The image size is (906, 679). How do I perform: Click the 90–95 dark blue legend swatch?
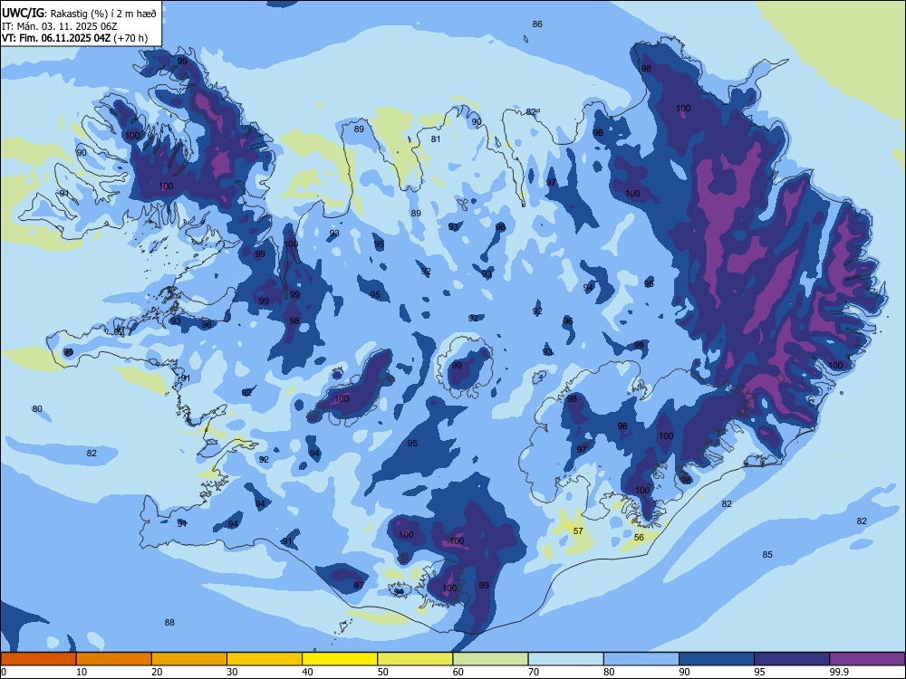[717, 659]
